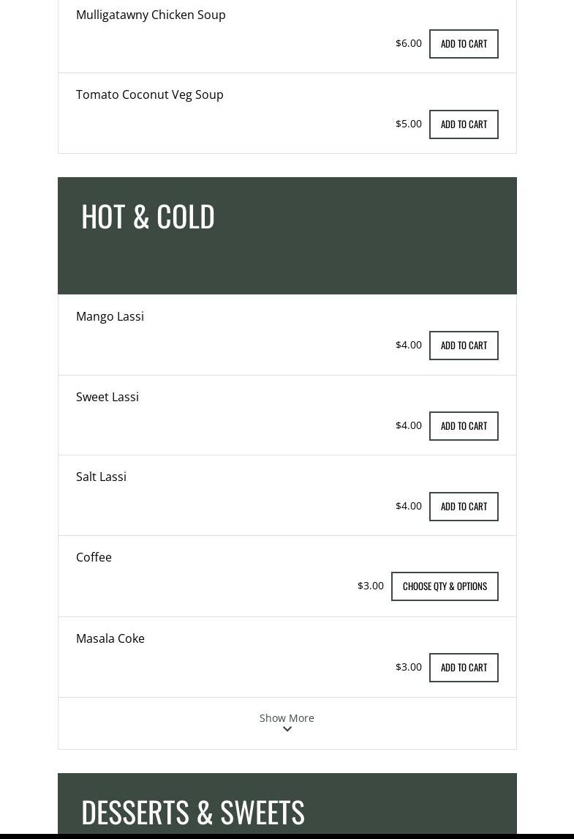The height and width of the screenshot is (839, 574).
Task: Add Masala Coke to cart
Action: (464, 668)
